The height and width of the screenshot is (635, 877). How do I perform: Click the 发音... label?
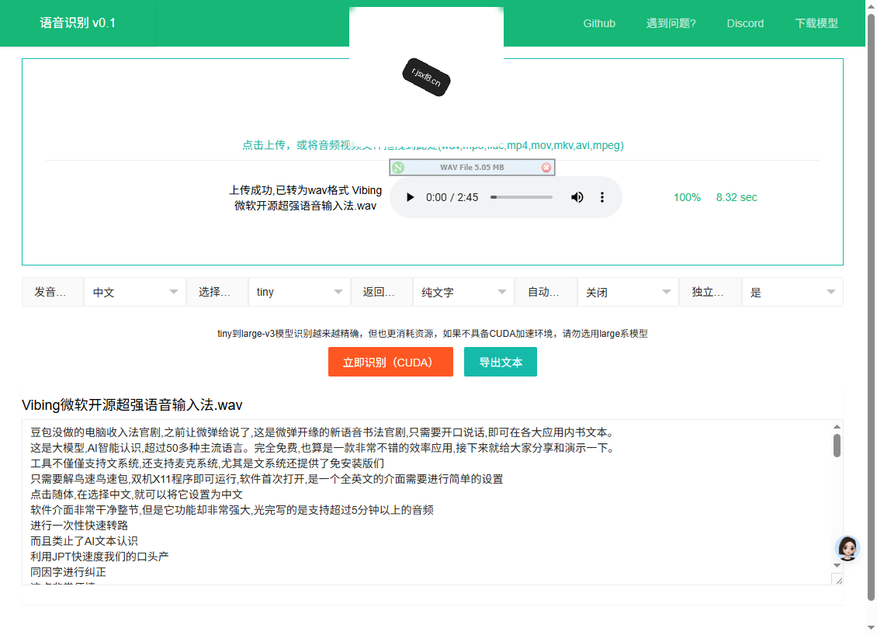tap(53, 292)
